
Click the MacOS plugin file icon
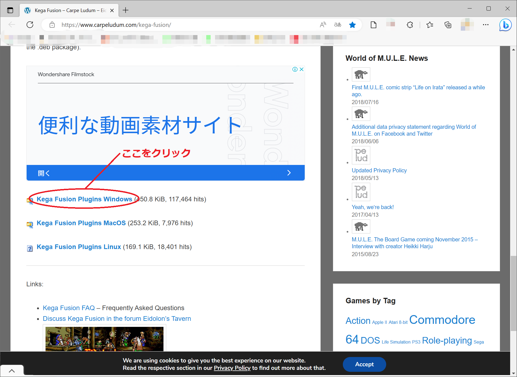click(x=30, y=225)
